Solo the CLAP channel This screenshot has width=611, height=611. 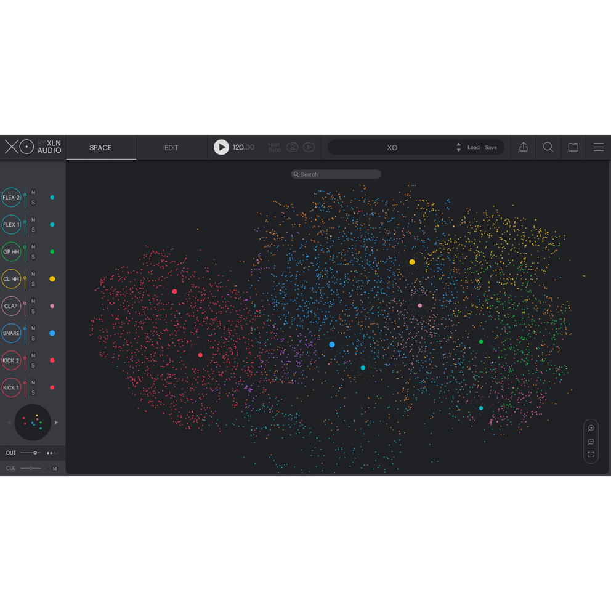[33, 311]
